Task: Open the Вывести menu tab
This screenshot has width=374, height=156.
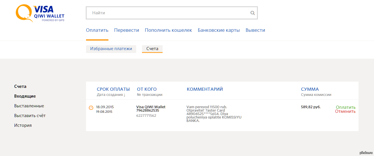Action: 255,30
